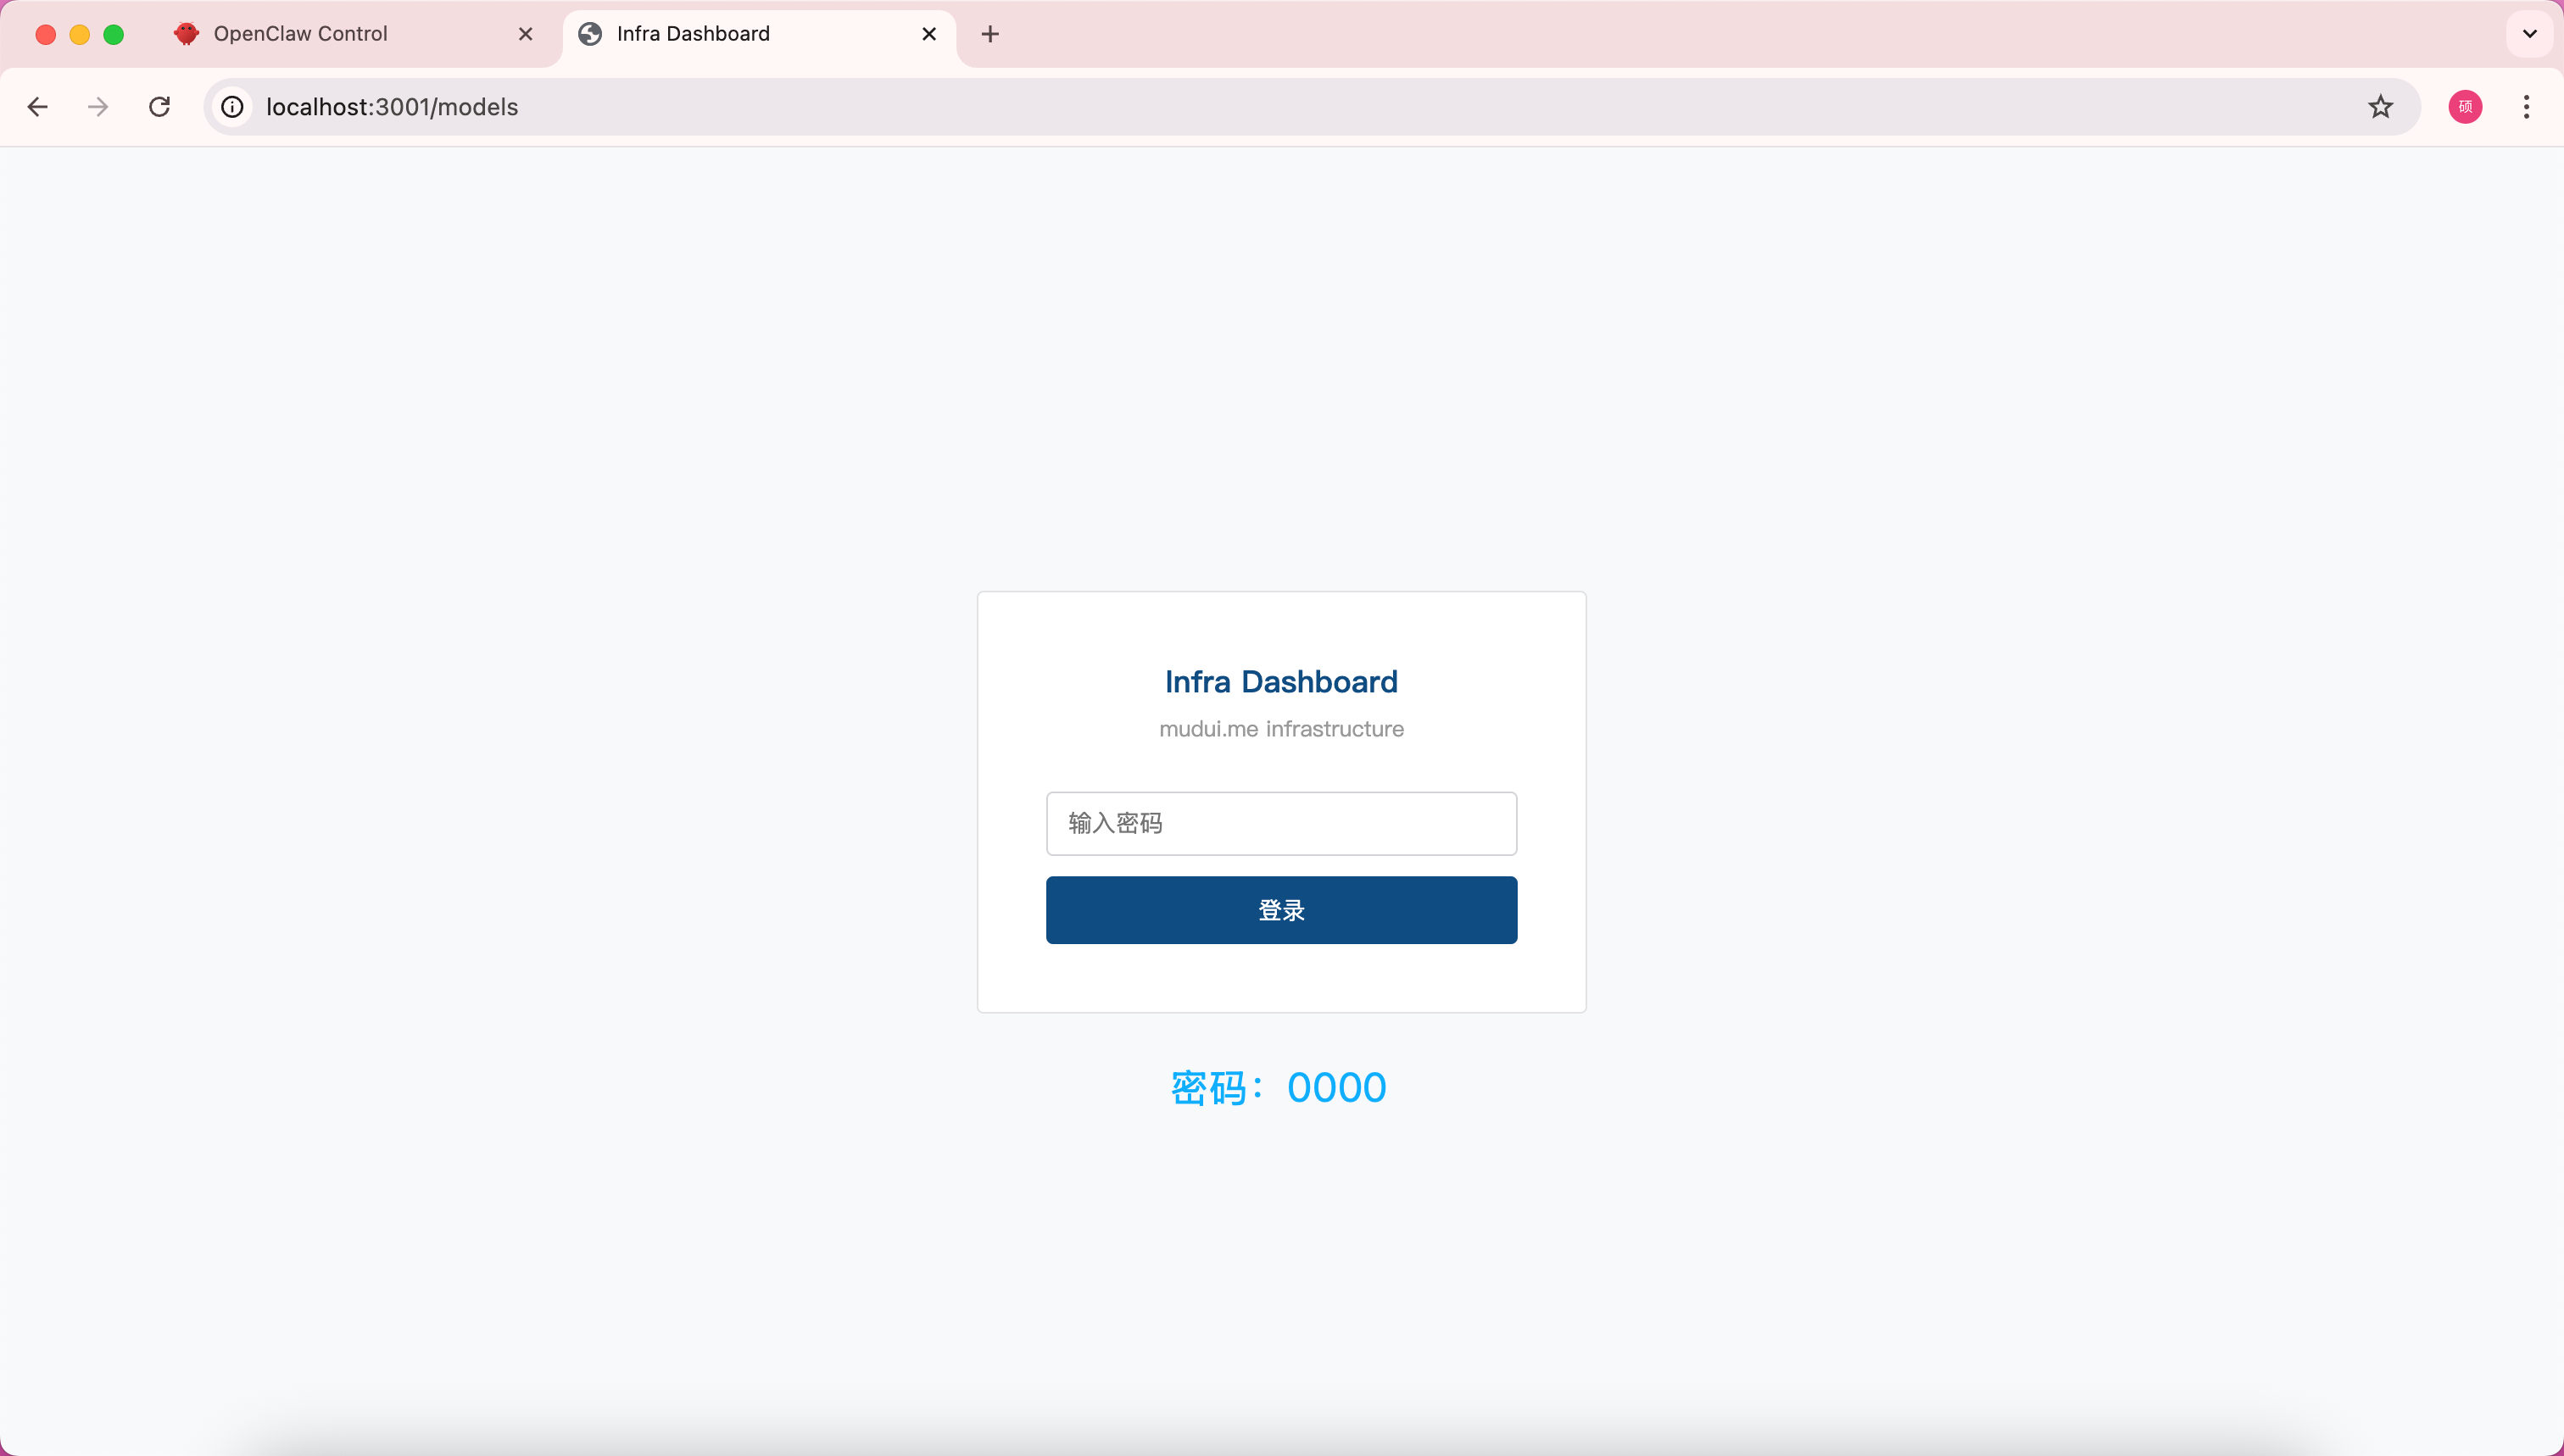
Task: Open a new tab with the plus icon
Action: 989,34
